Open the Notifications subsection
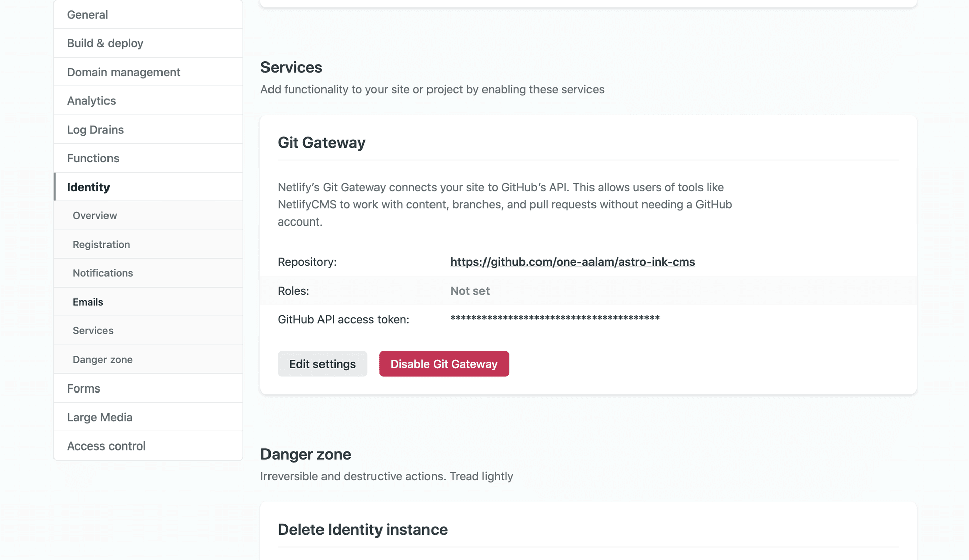969x560 pixels. 148,273
